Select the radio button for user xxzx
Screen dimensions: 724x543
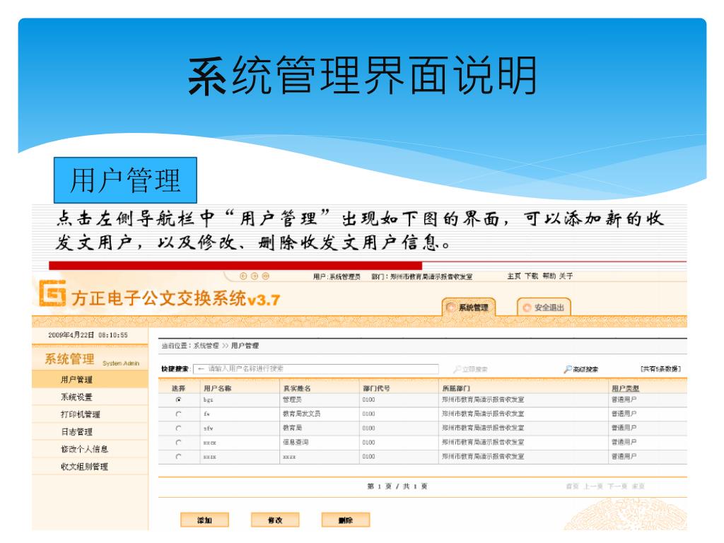pyautogui.click(x=179, y=457)
